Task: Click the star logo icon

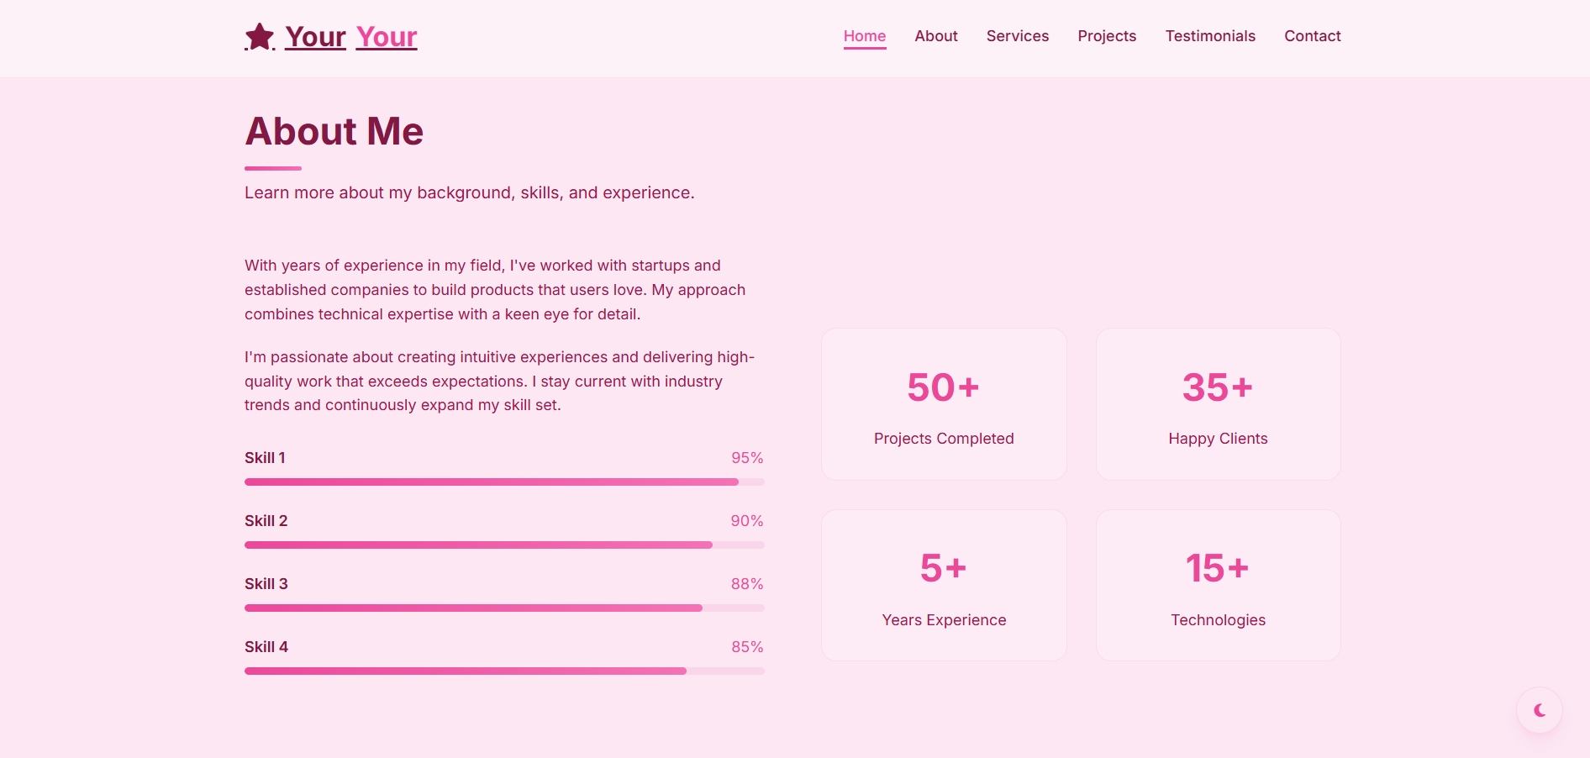Action: pyautogui.click(x=260, y=36)
